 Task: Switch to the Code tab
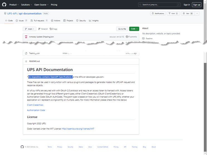[x=9, y=21]
